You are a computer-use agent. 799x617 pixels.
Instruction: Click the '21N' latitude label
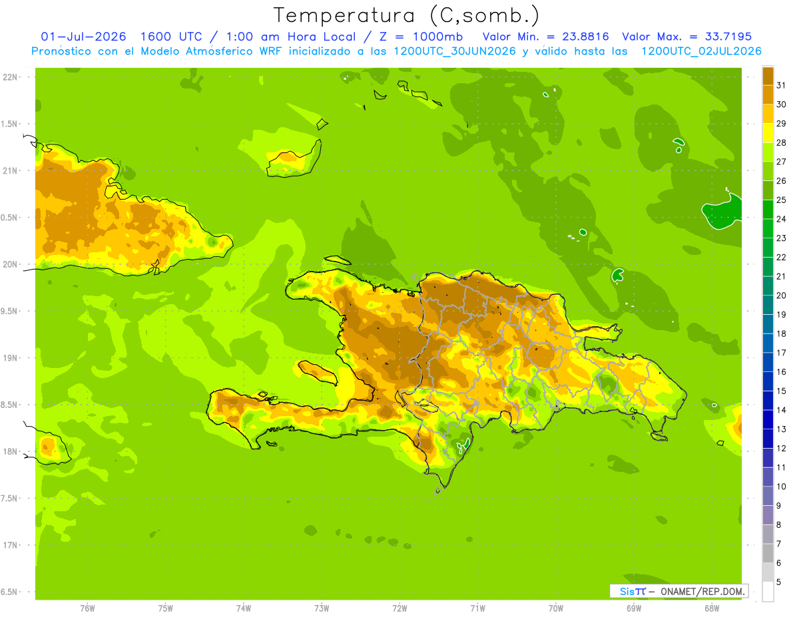click(10, 170)
